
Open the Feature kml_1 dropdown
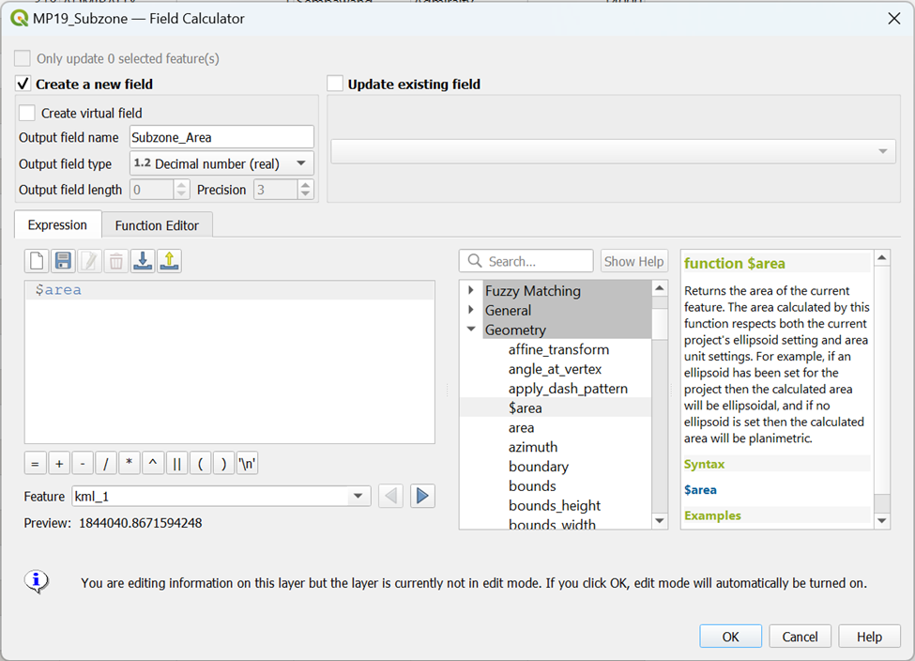click(x=221, y=496)
